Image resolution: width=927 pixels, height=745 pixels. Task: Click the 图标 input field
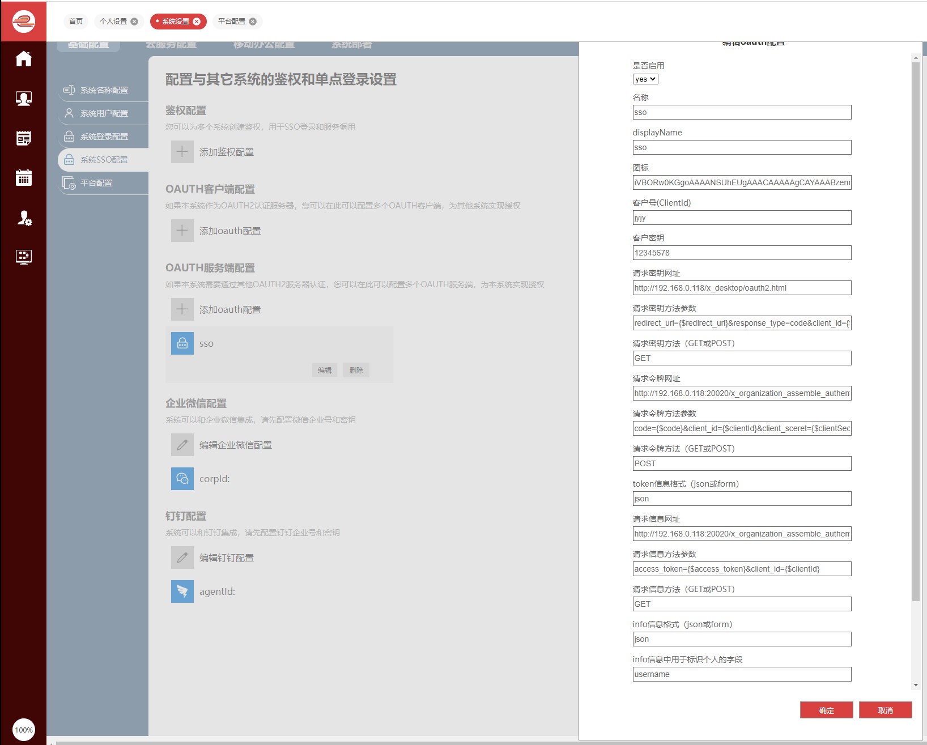pos(742,182)
